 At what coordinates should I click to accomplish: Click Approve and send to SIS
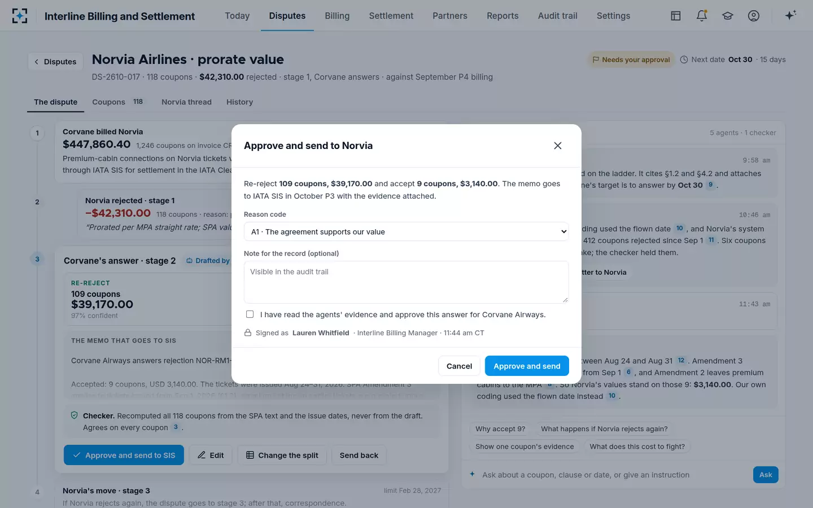click(124, 455)
